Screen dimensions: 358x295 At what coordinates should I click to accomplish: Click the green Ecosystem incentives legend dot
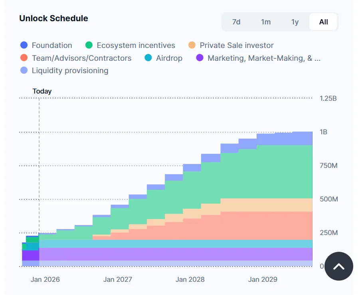(89, 45)
